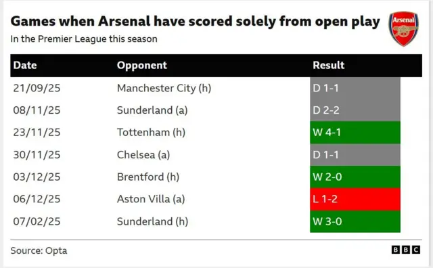Click the green W 4-1 Tottenham result

(355, 133)
